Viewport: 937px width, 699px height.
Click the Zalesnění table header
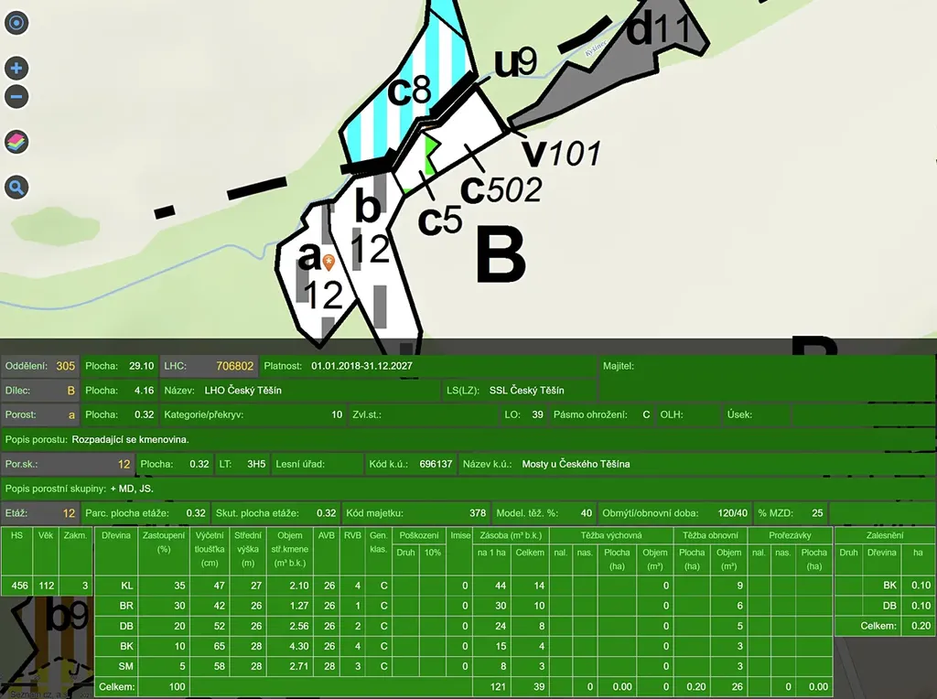point(883,535)
